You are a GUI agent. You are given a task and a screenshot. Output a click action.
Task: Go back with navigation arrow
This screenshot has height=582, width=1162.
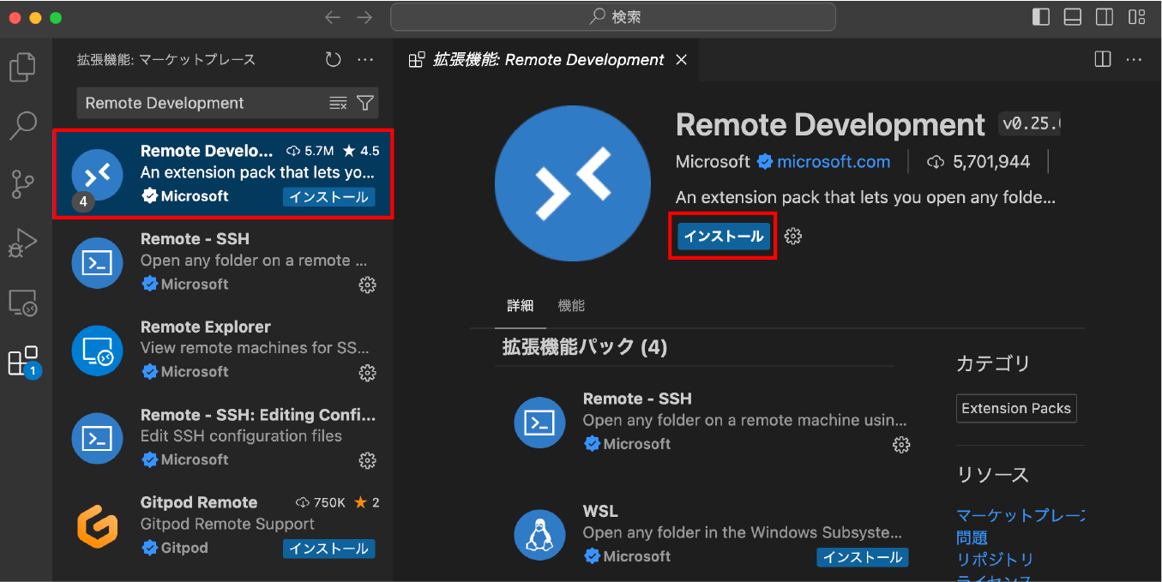[333, 17]
